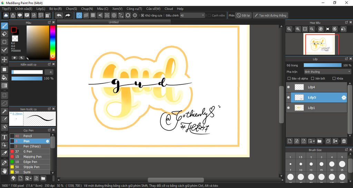Click the rainbow hue strip
The width and height of the screenshot is (353, 188).
52,42
